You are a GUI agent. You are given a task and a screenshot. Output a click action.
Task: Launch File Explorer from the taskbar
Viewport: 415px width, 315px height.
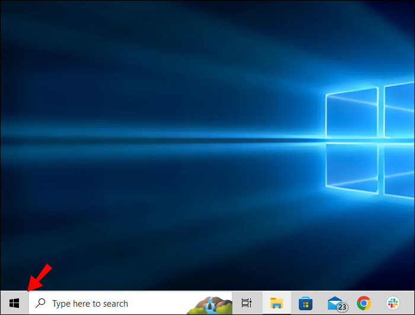click(277, 303)
